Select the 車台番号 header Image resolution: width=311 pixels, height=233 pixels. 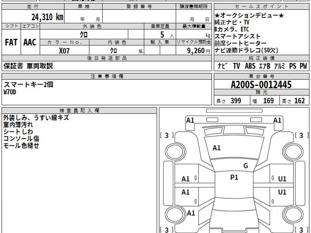point(261,76)
